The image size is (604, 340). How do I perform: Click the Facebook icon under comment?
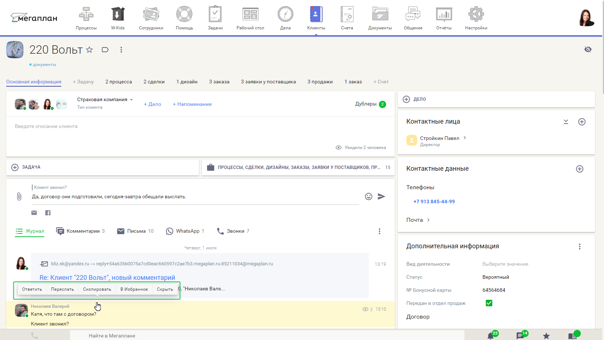[48, 213]
